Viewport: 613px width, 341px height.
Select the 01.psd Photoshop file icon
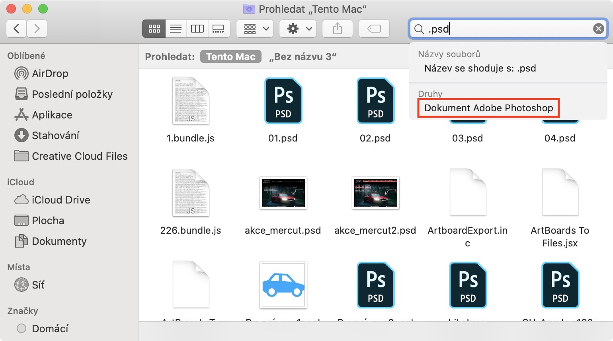(283, 101)
